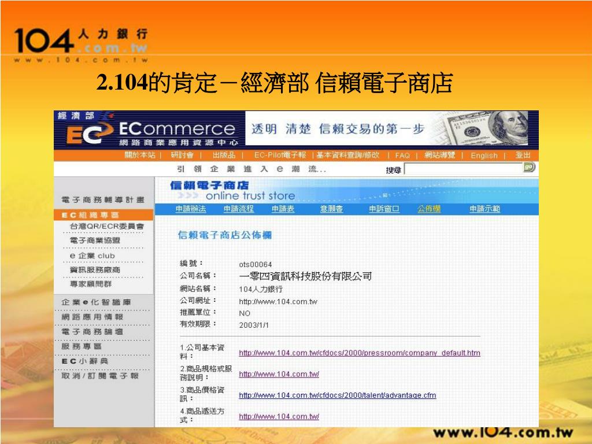Viewport: 592px width, 444px height.
Task: Open 研討會 in the orange menu
Action: (182, 155)
